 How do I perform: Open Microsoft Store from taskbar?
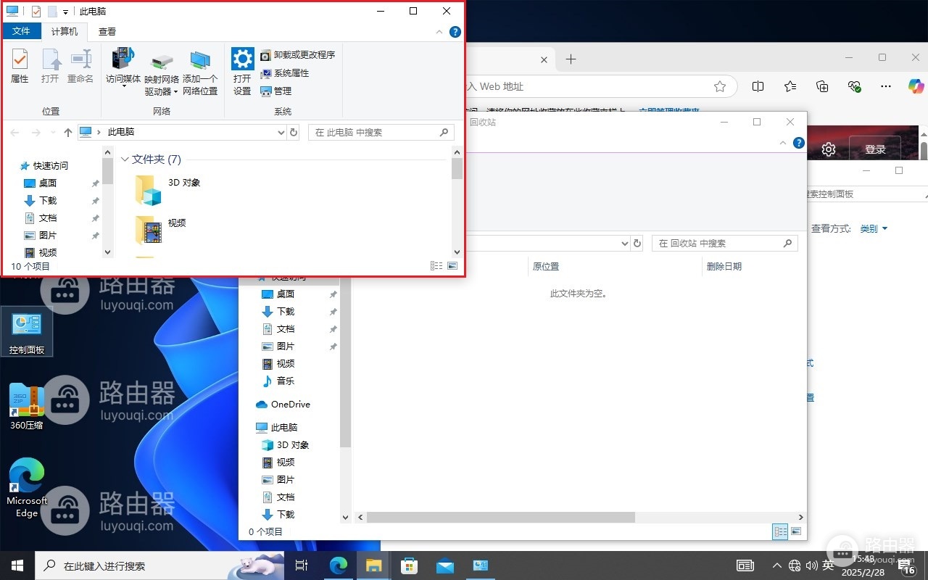pyautogui.click(x=409, y=565)
